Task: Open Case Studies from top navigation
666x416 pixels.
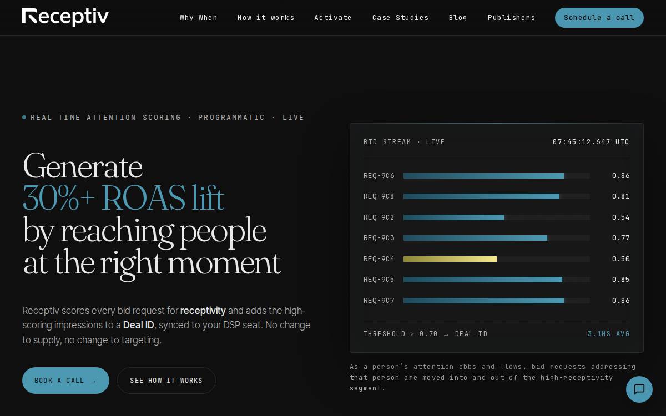Action: (400, 18)
